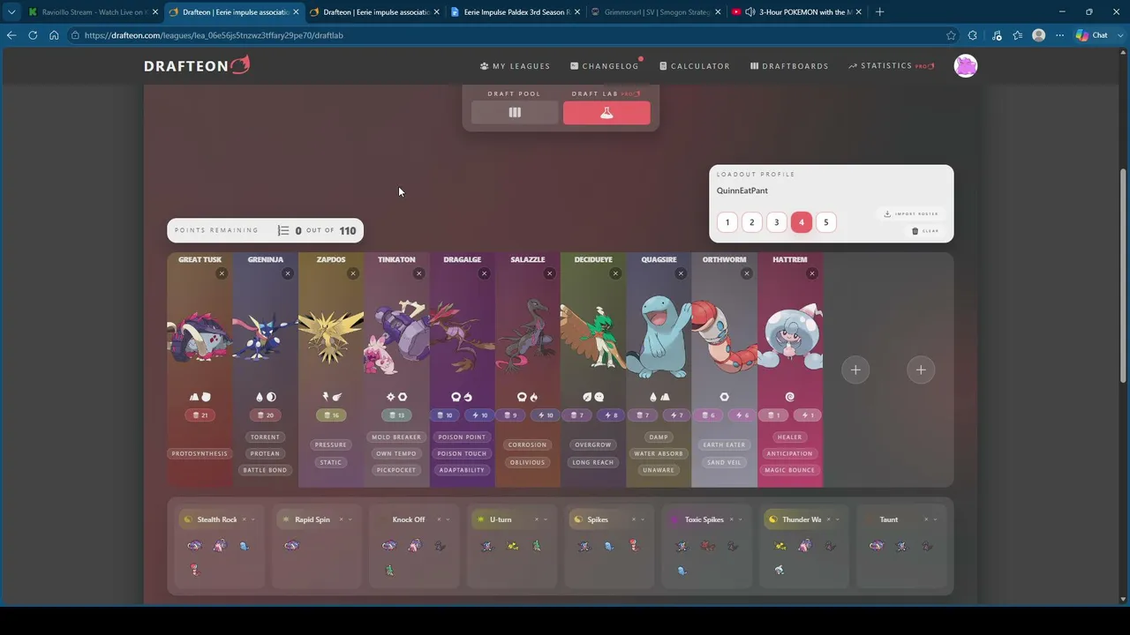1130x635 pixels.
Task: Remove the U-turn move card
Action: pos(536,519)
